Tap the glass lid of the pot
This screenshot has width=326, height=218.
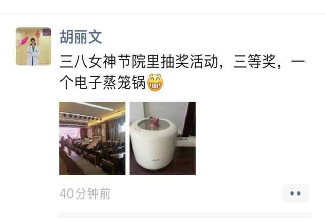pyautogui.click(x=154, y=125)
